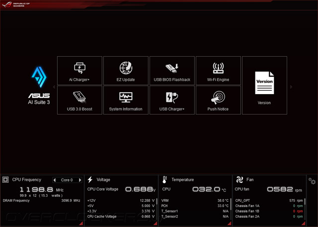318x227 pixels.
Task: Click the CPU Frequency chip icon
Action: [5, 180]
